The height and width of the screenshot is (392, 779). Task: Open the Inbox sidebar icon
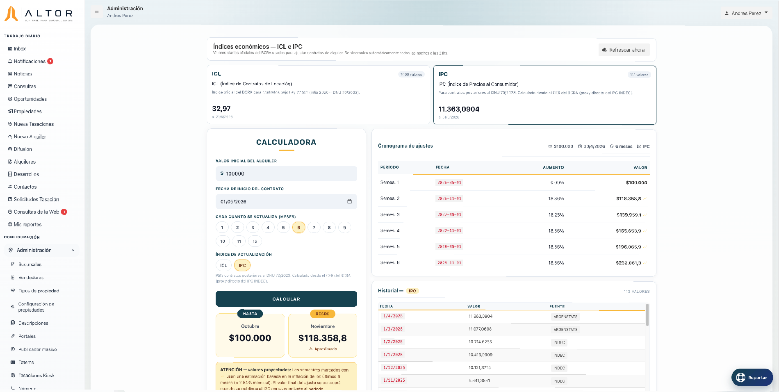[10, 49]
